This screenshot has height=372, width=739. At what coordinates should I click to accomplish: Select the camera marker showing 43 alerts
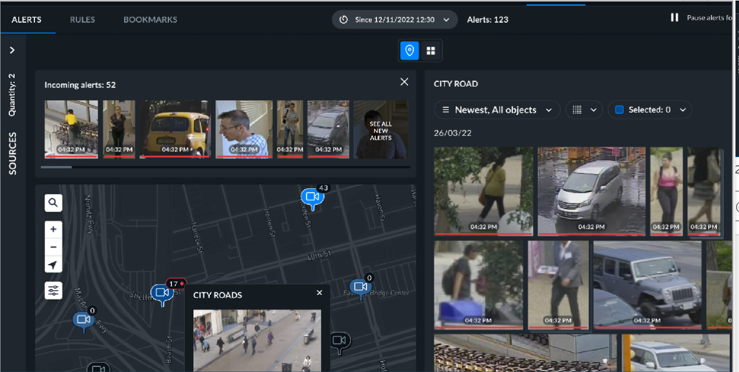312,197
